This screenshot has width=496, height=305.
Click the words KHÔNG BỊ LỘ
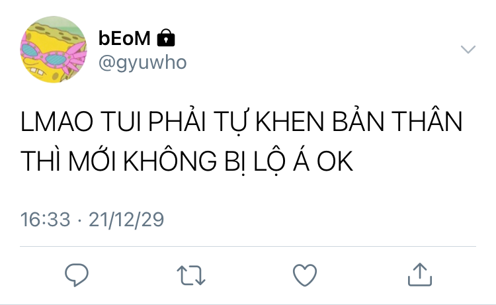click(202, 160)
